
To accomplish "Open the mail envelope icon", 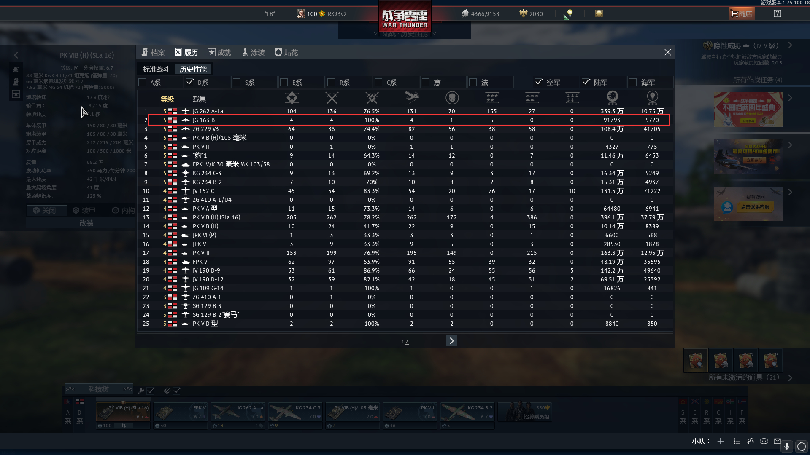I will [778, 441].
